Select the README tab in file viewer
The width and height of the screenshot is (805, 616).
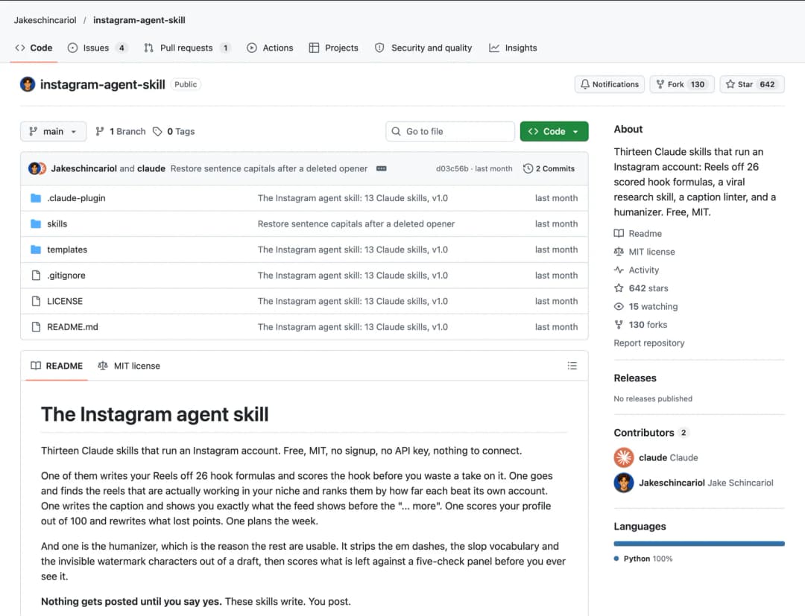click(57, 366)
